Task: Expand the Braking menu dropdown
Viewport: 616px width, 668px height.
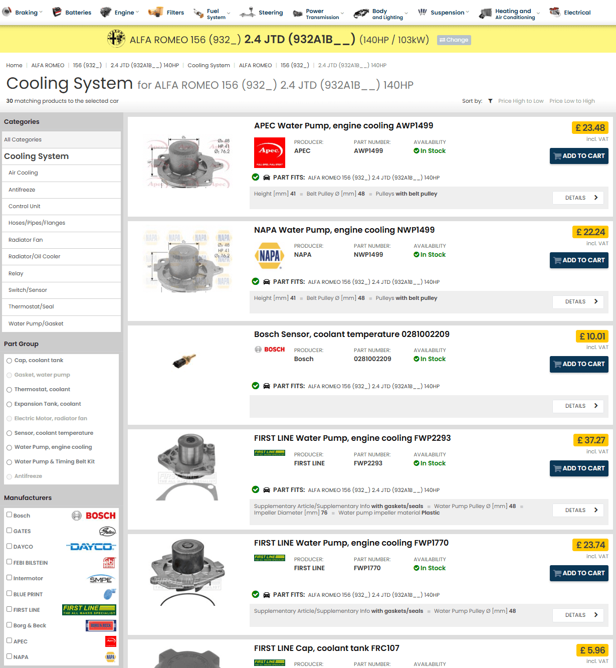Action: [x=41, y=12]
